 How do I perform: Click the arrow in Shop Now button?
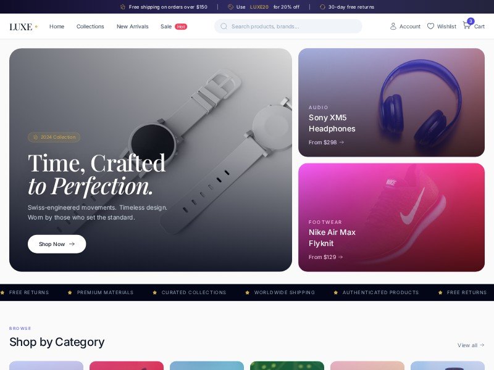pyautogui.click(x=72, y=244)
